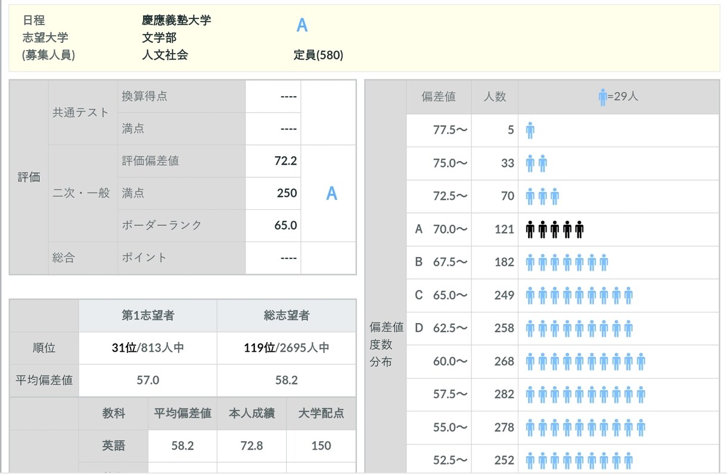Screen dimensions: 727x474
Task: Click the 英語 大学配点 value 150
Action: (x=321, y=446)
